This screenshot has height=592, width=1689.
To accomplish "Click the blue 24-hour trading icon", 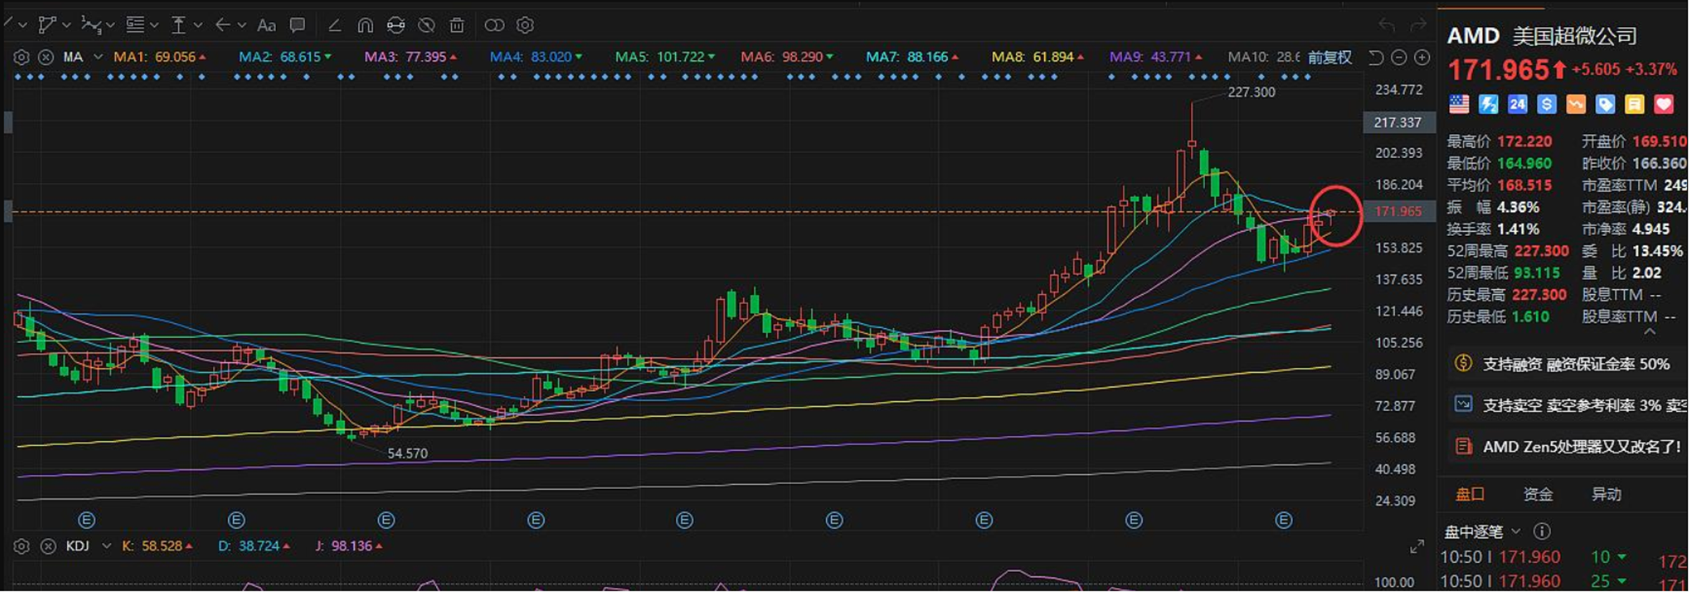I will (1517, 104).
